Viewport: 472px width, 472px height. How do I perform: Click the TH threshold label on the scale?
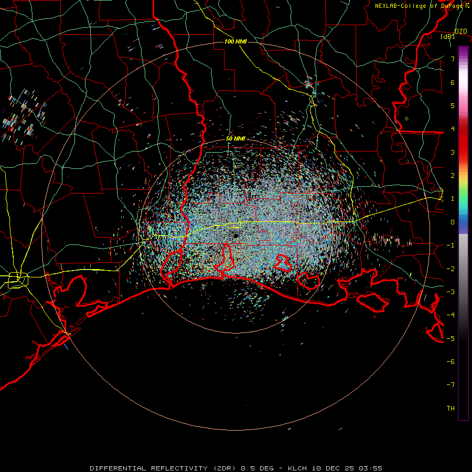click(450, 409)
